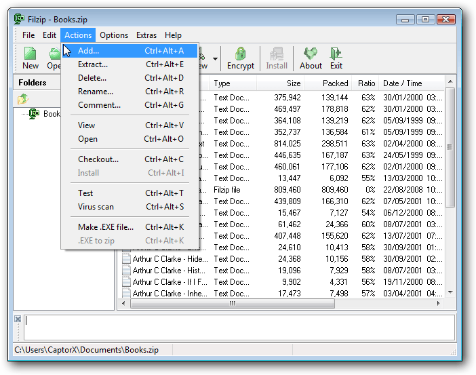
Task: Click the horizontal scrollbar thumb
Action: pos(233,303)
